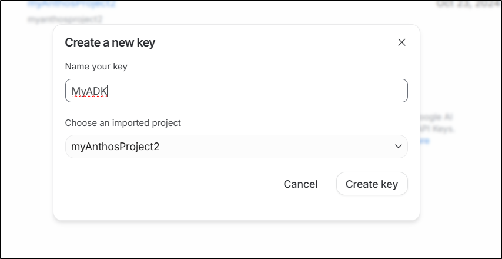Open the imported project dropdown

(x=236, y=147)
